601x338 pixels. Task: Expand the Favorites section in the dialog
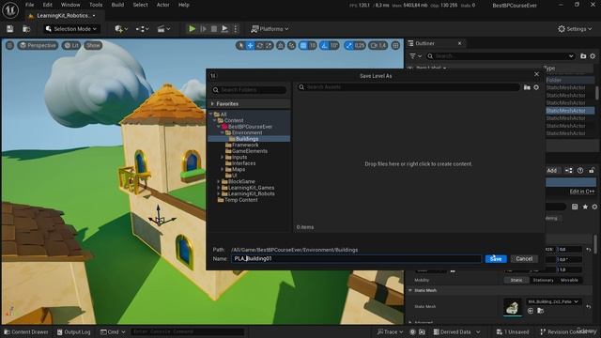213,104
